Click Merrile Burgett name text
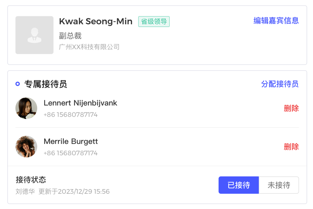 (71, 141)
